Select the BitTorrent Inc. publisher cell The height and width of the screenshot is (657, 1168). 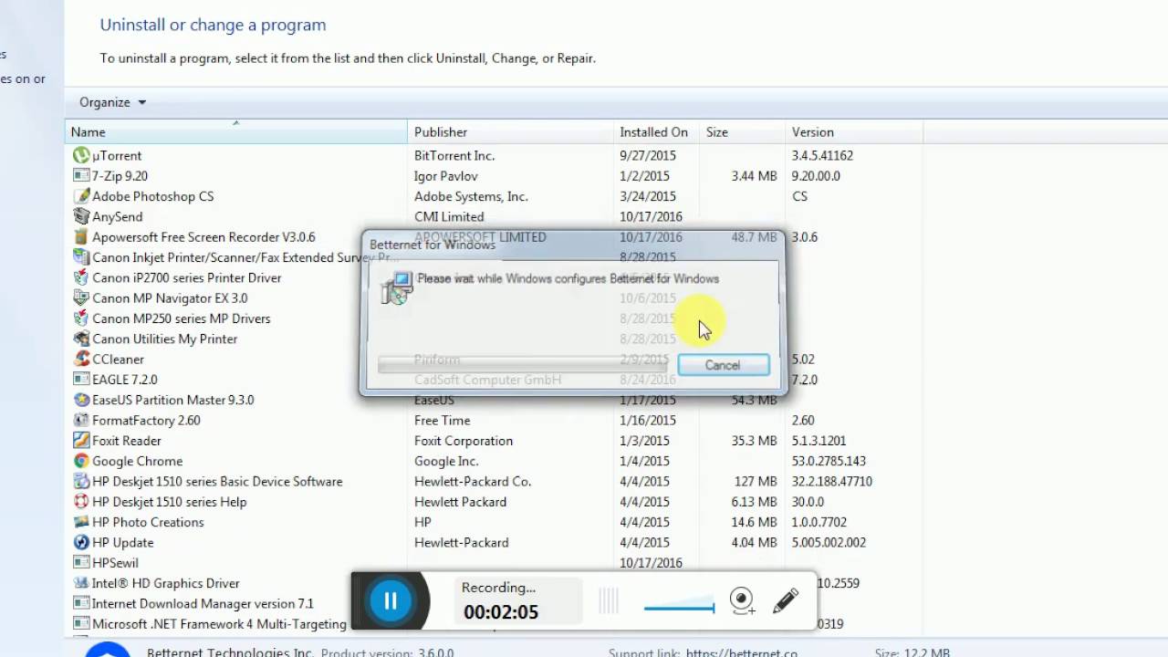click(454, 156)
